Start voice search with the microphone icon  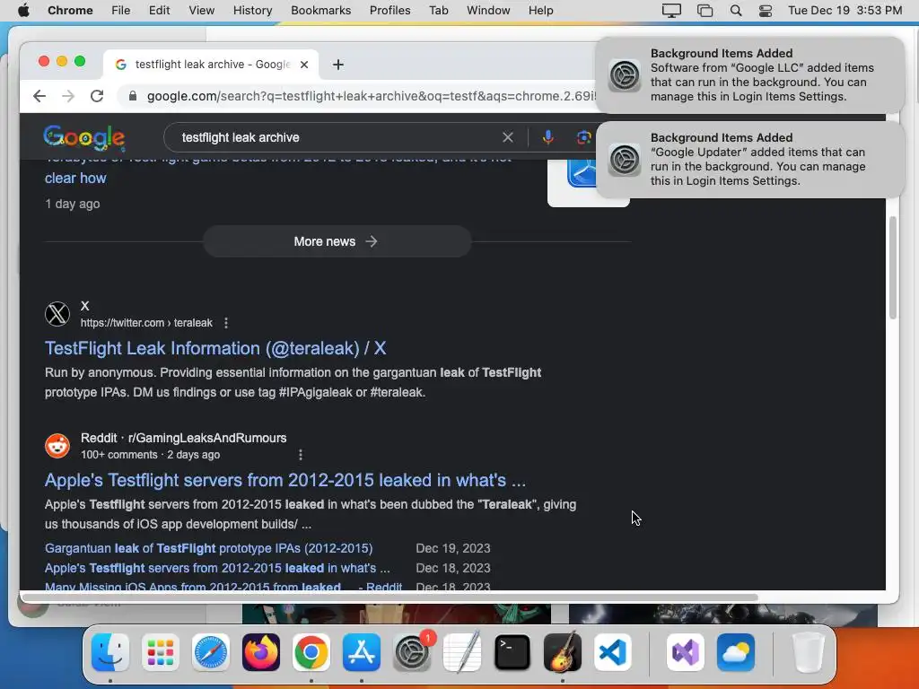[548, 137]
